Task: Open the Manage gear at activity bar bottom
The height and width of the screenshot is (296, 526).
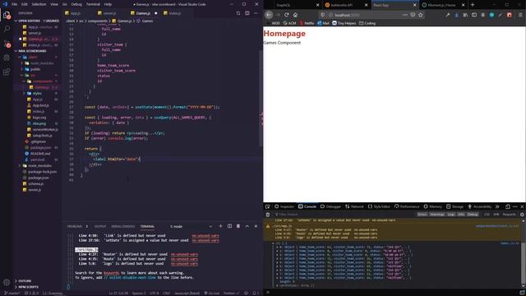Action: tap(7, 282)
